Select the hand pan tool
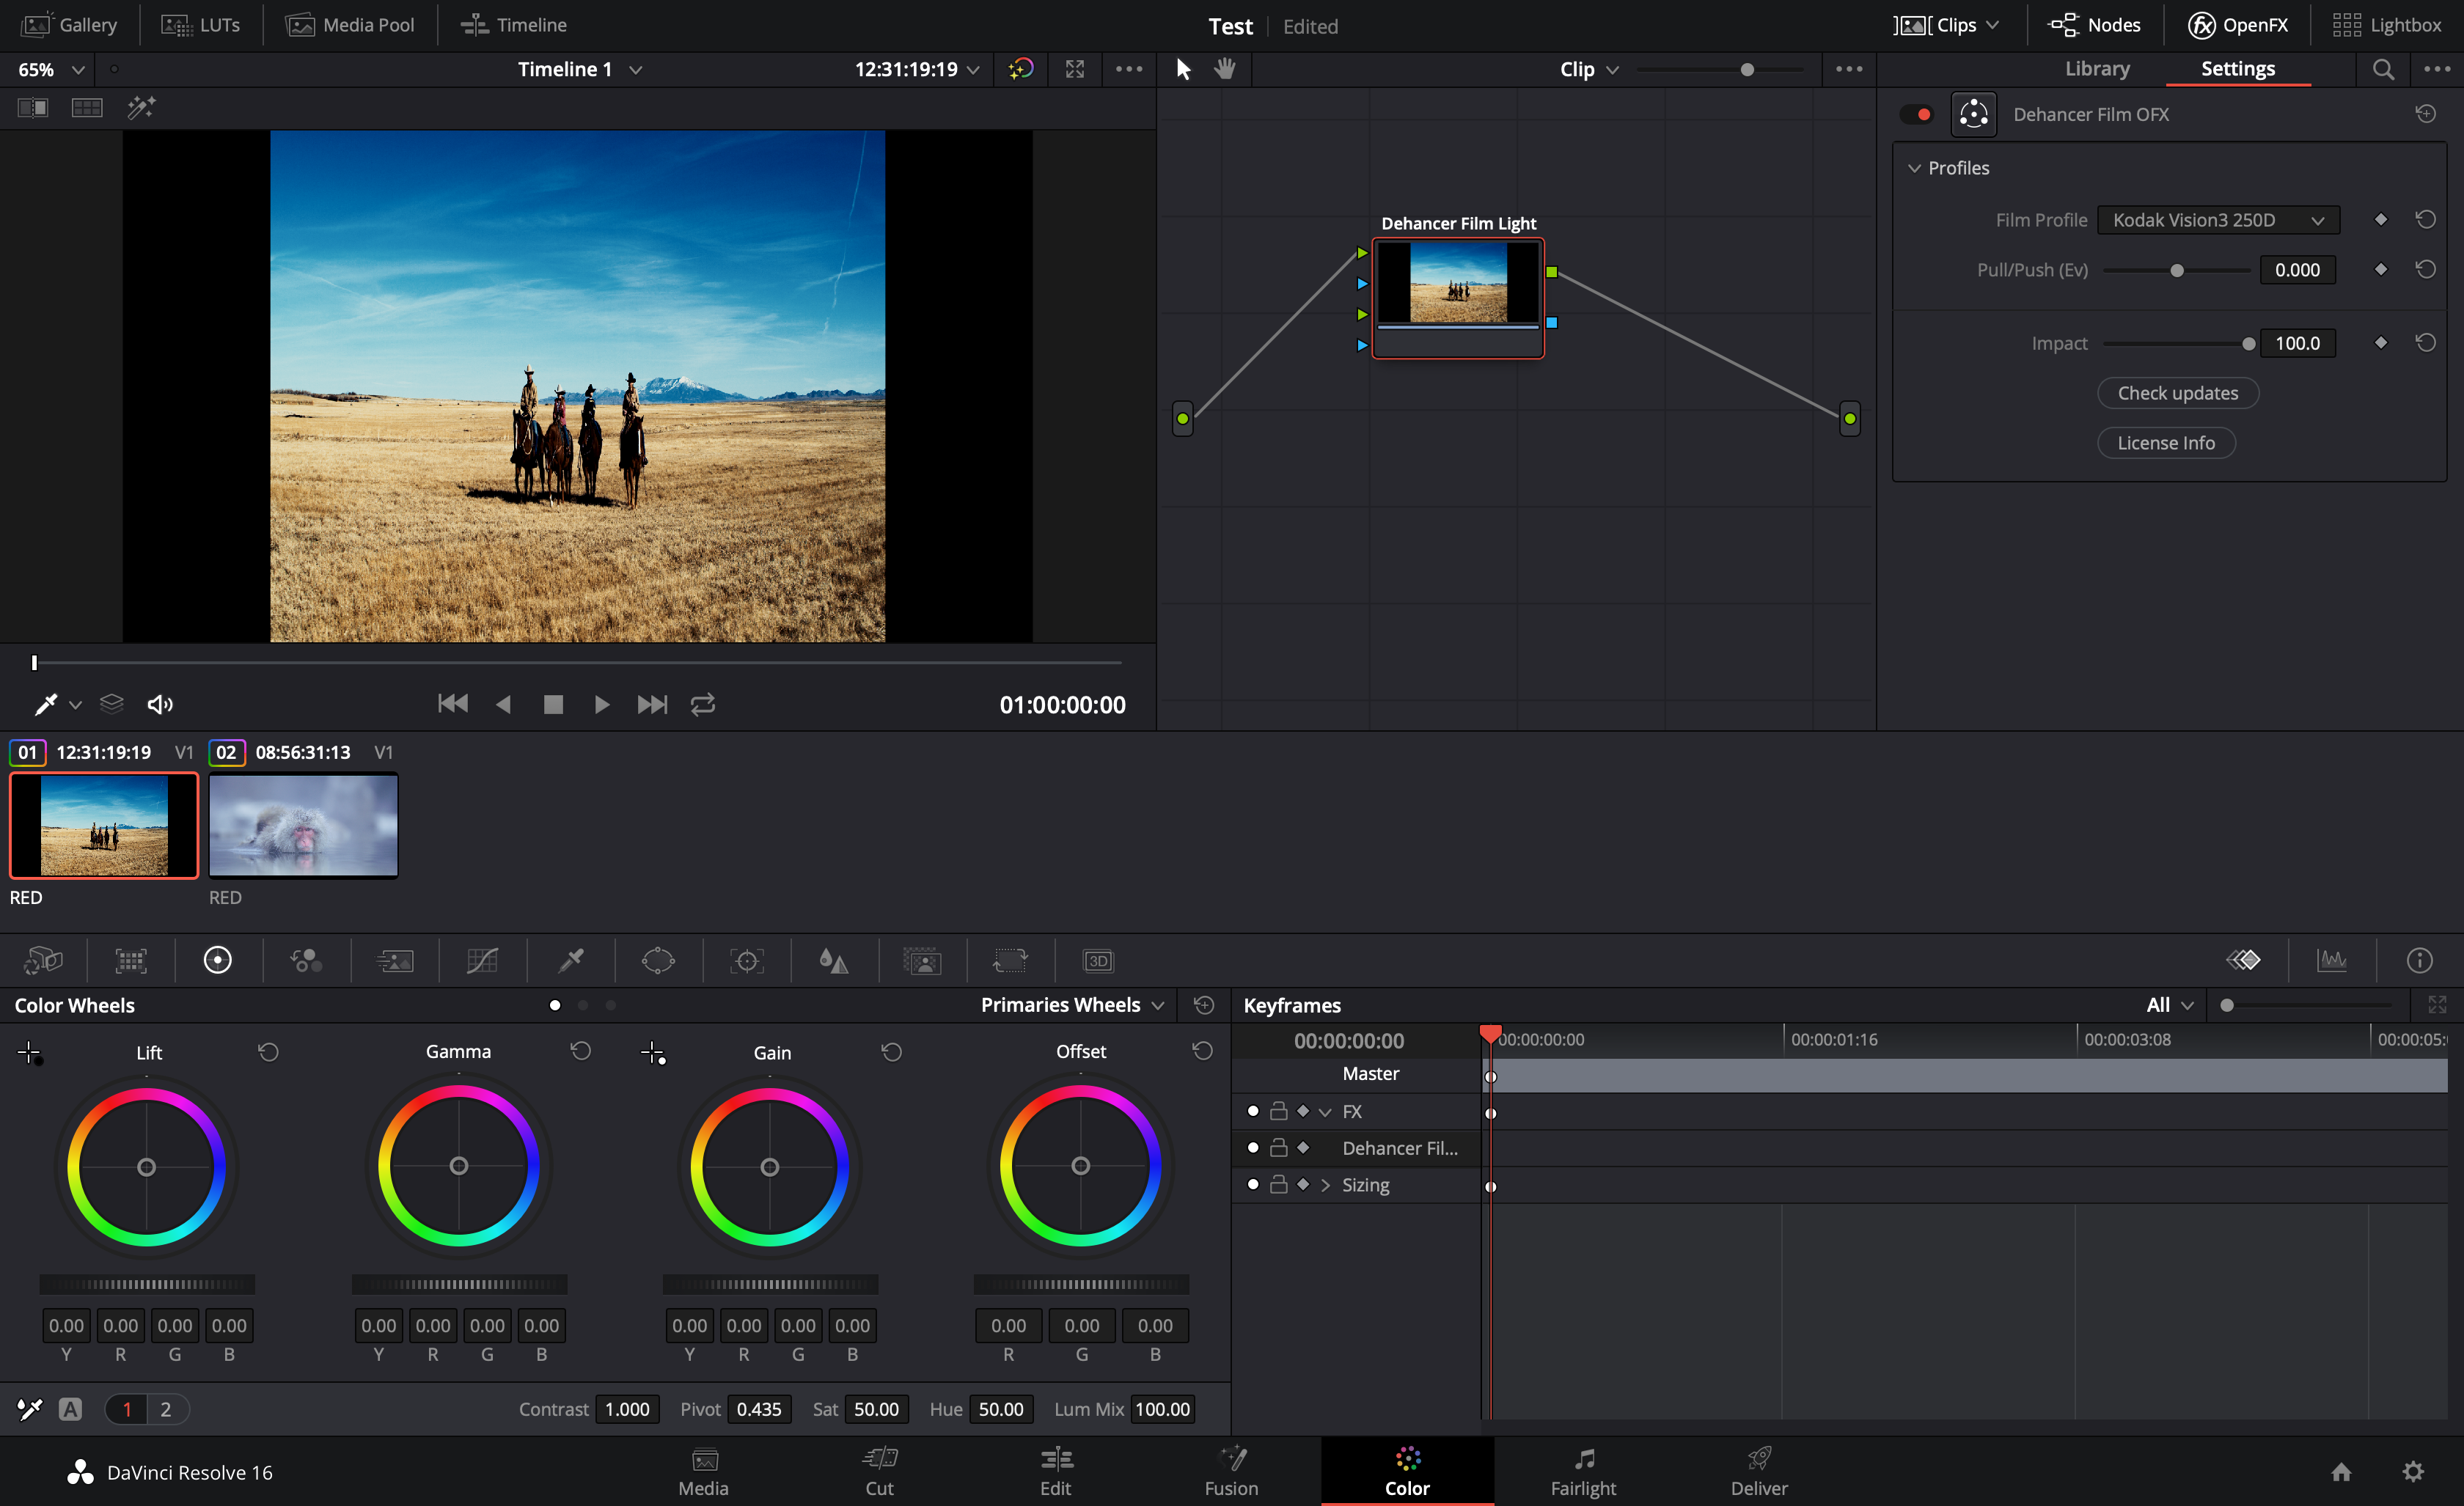The height and width of the screenshot is (1506, 2464). [x=1225, y=69]
